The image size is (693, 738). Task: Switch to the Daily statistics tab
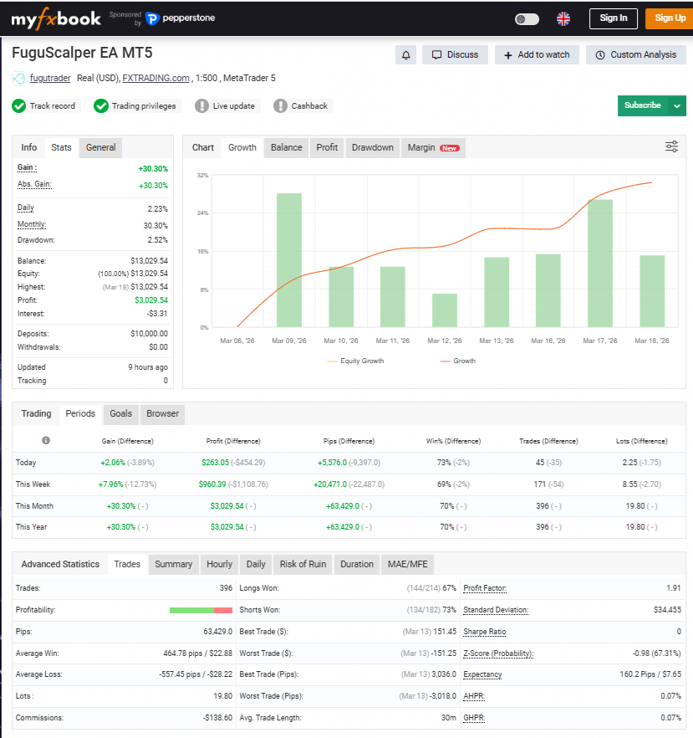tap(256, 564)
